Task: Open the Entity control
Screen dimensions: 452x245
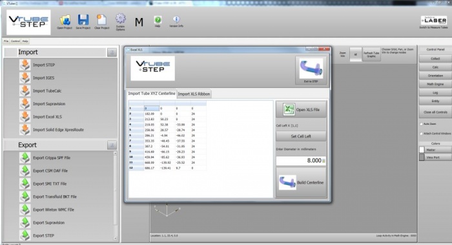Action: coord(435,101)
